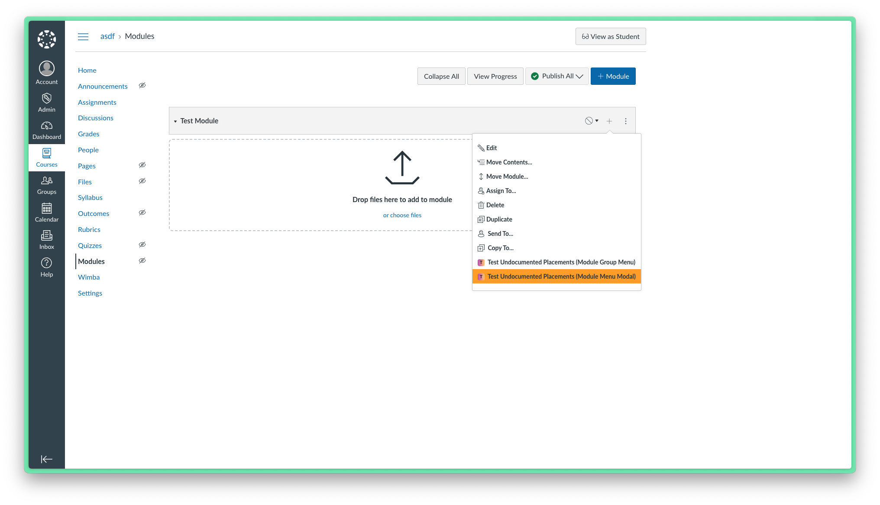Screen dimensions: 880x505
Task: Collapse Test Module using its disclosure triangle
Action: (175, 121)
